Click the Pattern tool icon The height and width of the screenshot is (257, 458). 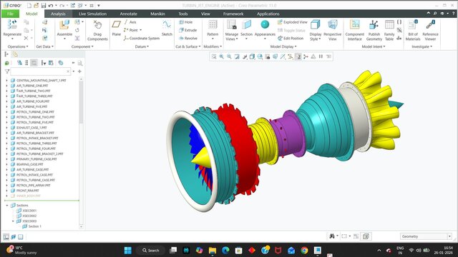213,25
